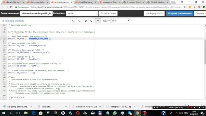
Task: Click the DB_COLLATE define on line 38
Action: 22,73
